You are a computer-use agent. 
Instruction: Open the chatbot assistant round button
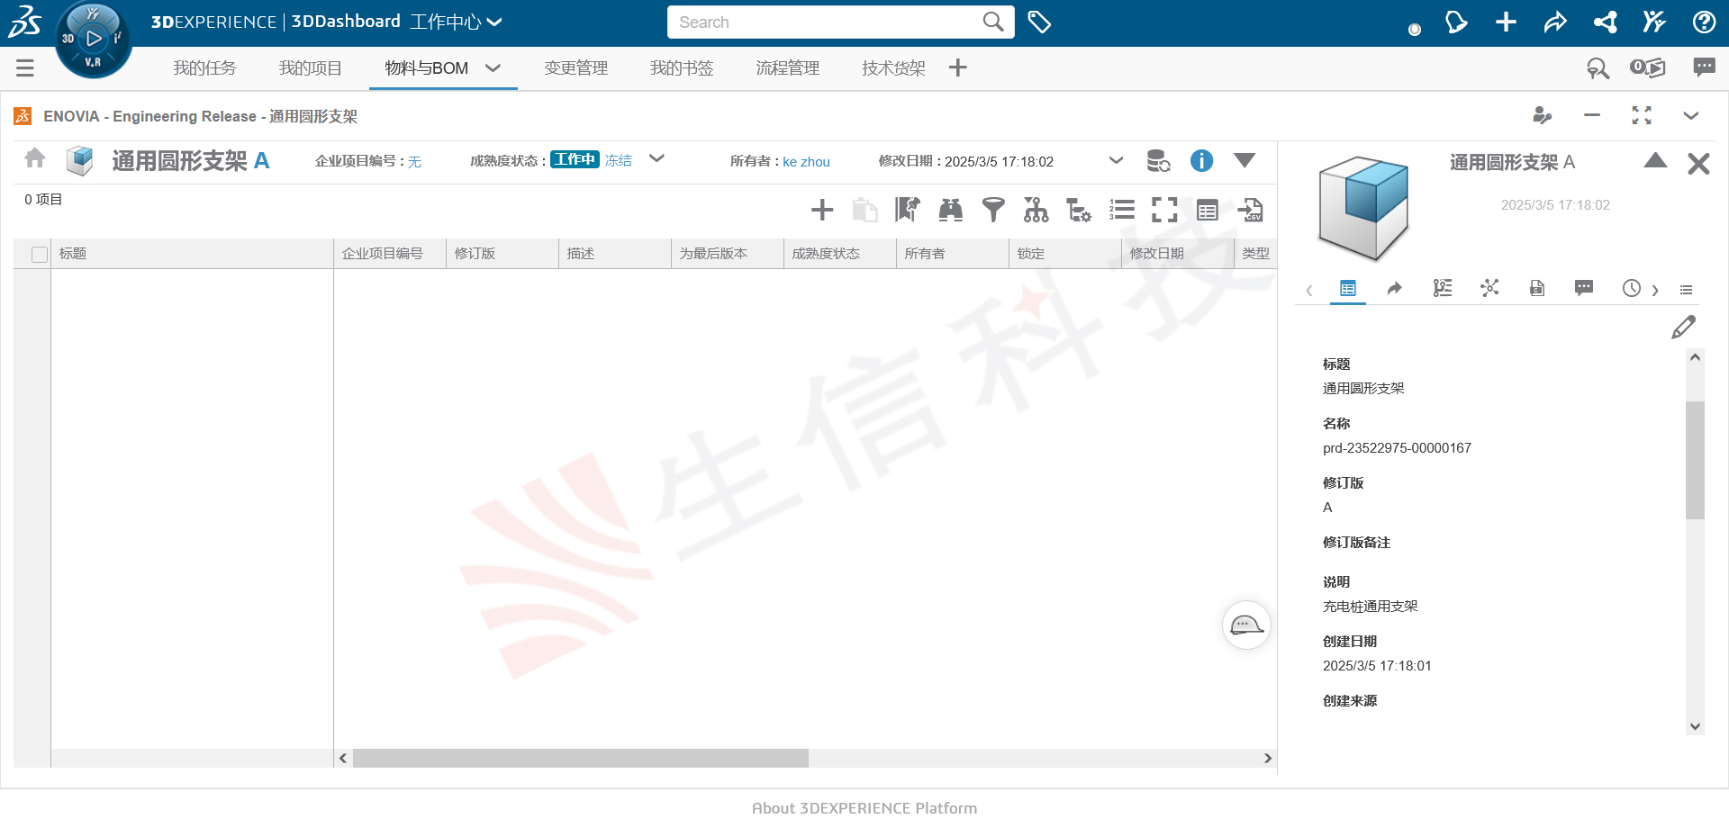(1246, 625)
